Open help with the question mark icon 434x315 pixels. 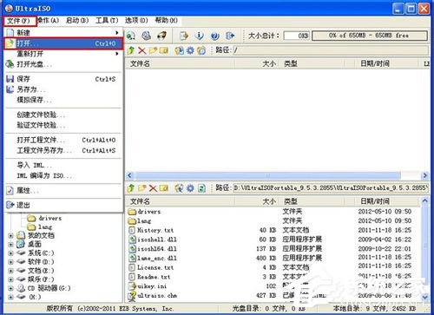tap(214, 36)
